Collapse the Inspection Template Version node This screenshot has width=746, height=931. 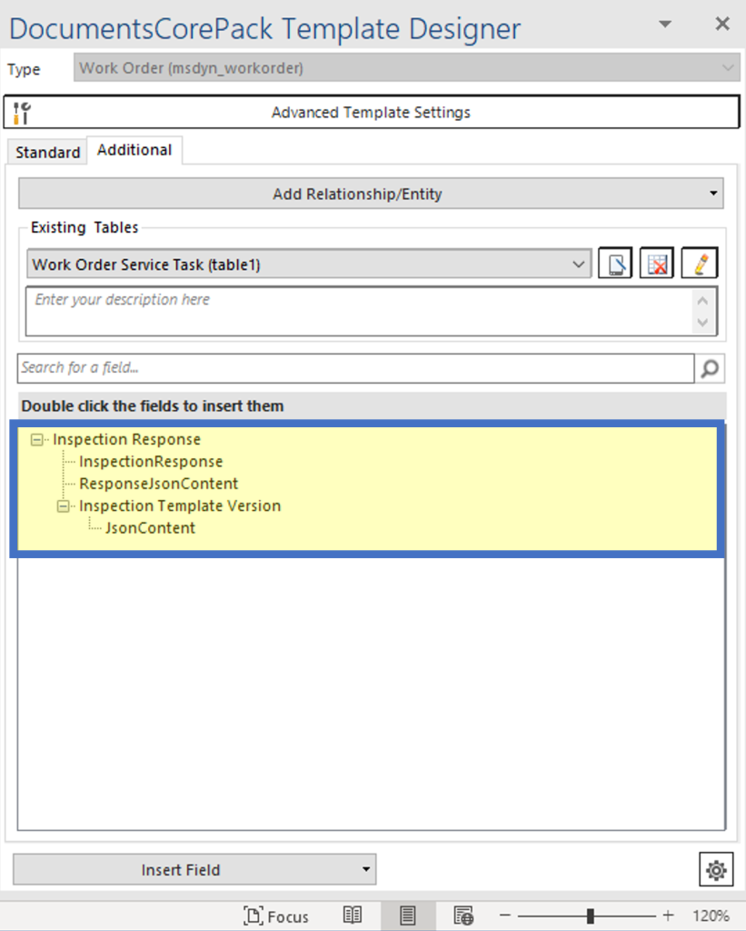[x=63, y=506]
